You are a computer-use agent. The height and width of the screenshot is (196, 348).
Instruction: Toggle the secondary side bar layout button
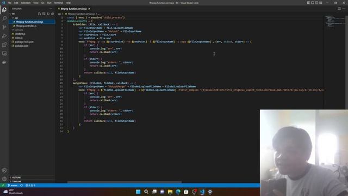pos(316,3)
